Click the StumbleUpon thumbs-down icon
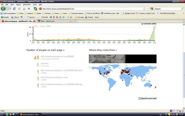The image size is (185, 116). click(x=22, y=17)
